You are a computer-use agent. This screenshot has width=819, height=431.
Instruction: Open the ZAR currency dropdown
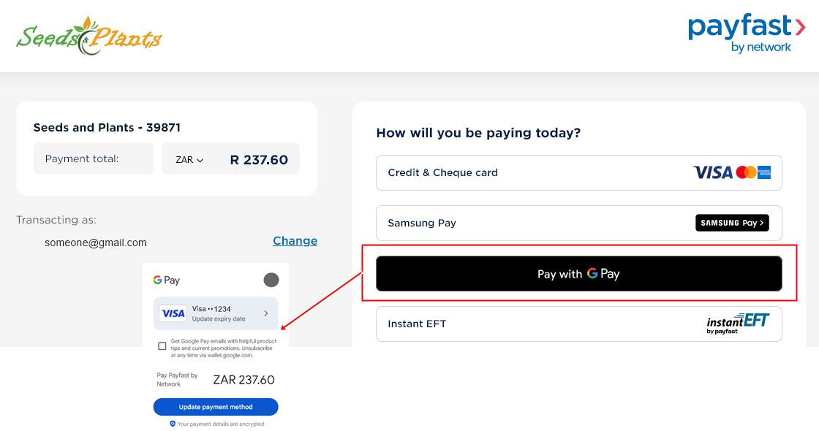click(189, 159)
